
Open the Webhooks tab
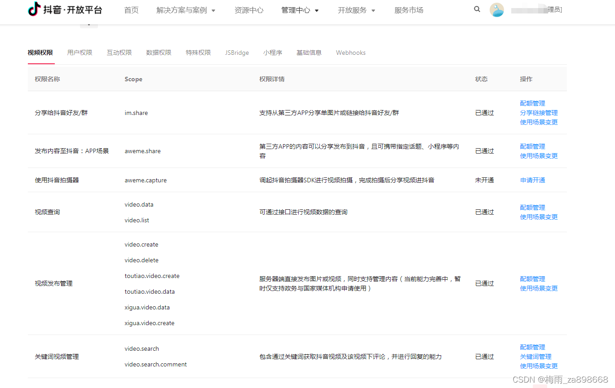(351, 53)
